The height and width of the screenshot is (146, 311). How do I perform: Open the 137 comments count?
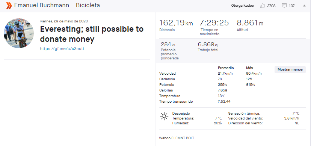click(x=291, y=6)
